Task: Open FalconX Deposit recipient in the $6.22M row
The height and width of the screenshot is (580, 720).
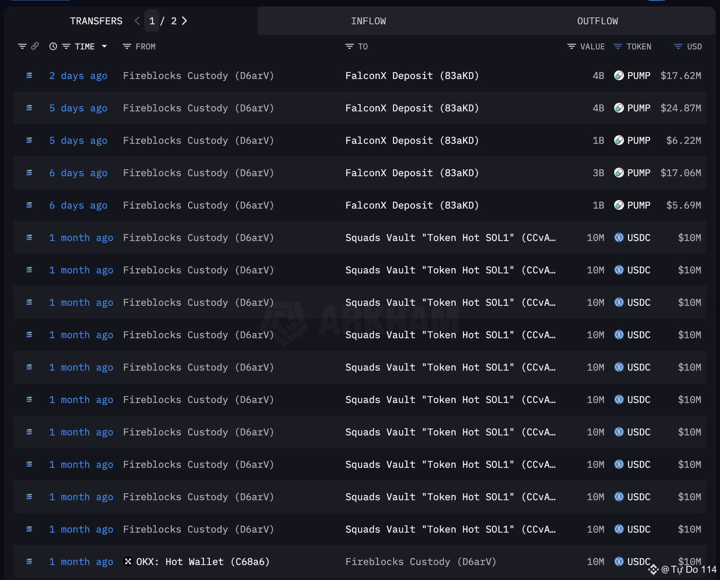Action: click(412, 141)
